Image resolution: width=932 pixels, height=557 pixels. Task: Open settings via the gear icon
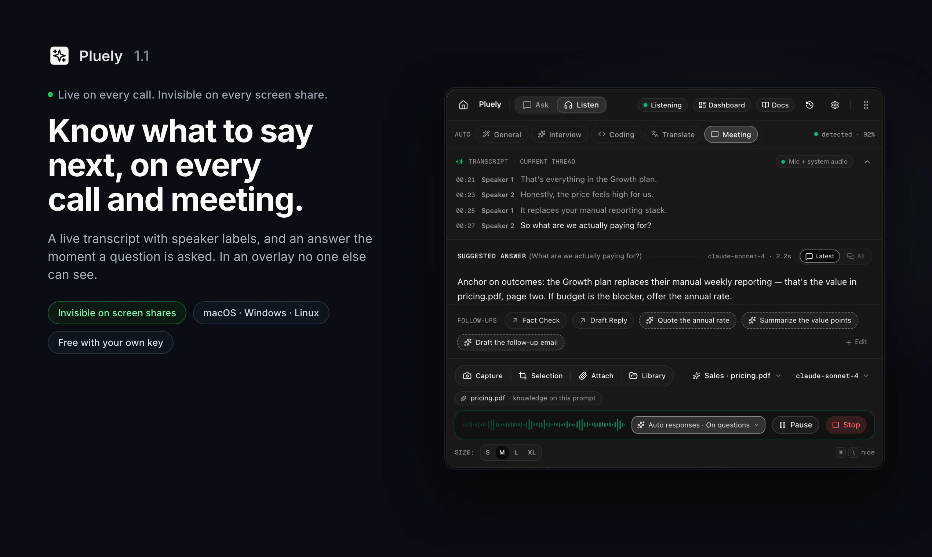(835, 105)
